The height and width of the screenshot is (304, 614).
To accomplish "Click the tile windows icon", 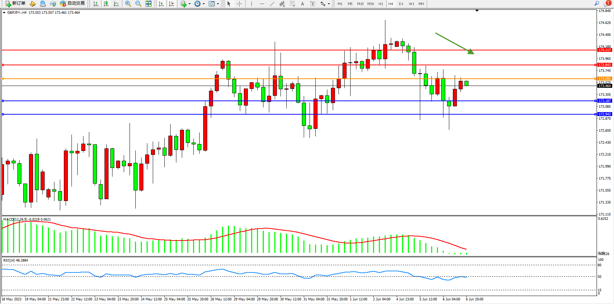I will [x=148, y=4].
